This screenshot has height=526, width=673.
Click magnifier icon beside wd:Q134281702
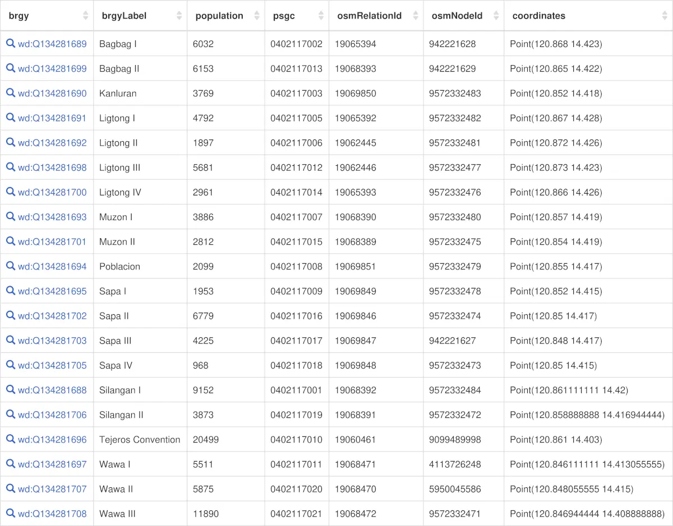click(11, 315)
